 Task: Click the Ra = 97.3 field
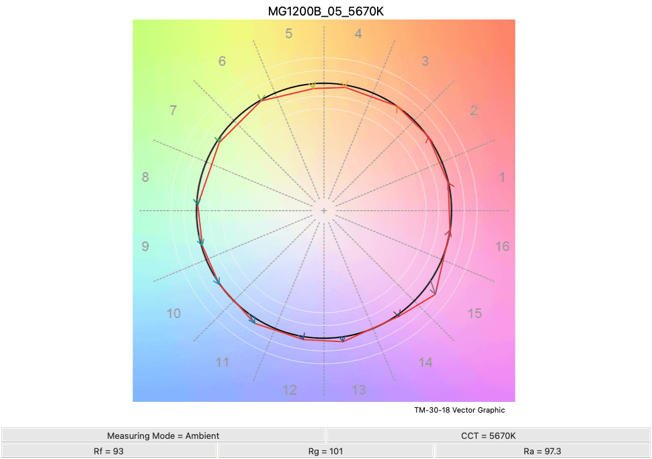point(542,451)
